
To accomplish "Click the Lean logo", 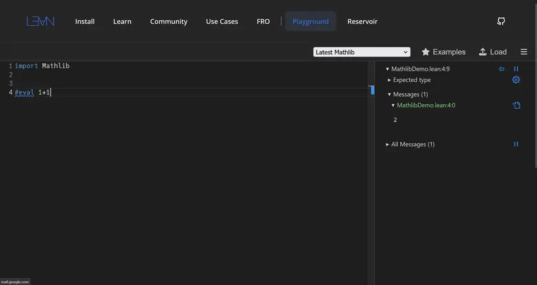I will coord(40,21).
